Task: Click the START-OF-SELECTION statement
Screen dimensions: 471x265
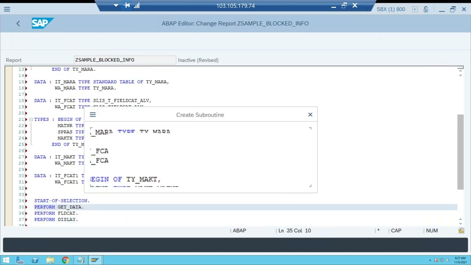Action: coord(62,201)
